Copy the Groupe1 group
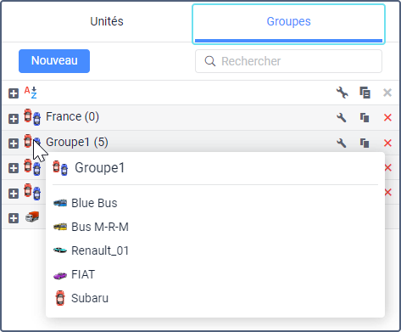This screenshot has width=401, height=332. [x=365, y=143]
